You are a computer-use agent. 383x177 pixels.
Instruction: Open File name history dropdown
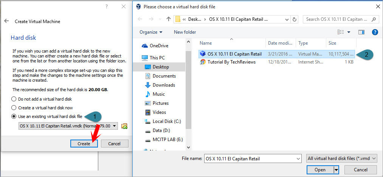pos(298,159)
